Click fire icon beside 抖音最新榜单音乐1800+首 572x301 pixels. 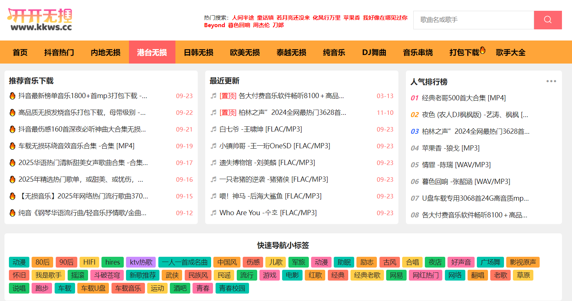click(12, 96)
